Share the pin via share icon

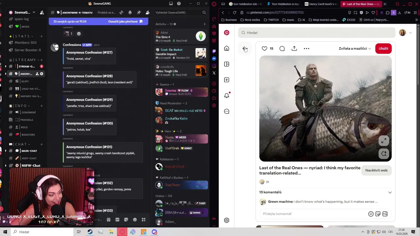(294, 49)
